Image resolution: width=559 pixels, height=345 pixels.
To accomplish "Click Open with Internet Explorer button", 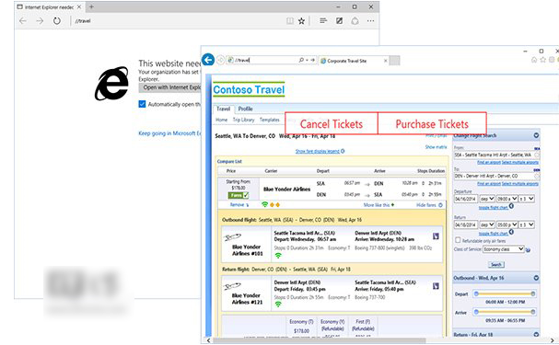I will [x=170, y=87].
